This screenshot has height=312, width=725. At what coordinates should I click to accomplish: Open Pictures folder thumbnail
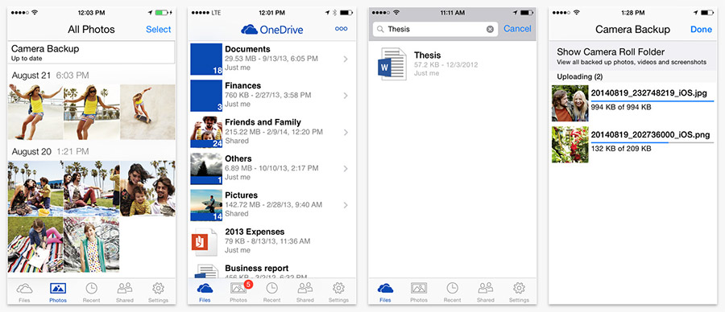206,205
